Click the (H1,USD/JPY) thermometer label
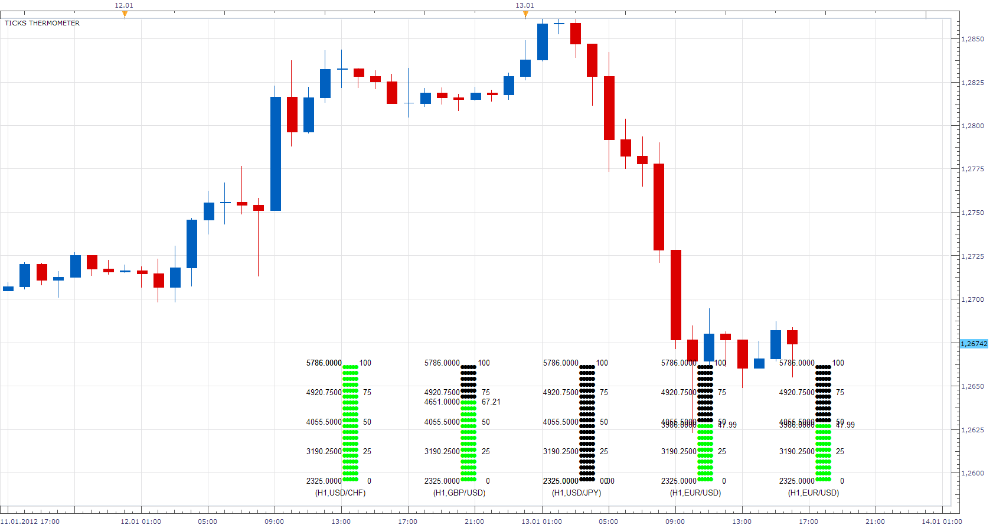 click(577, 493)
